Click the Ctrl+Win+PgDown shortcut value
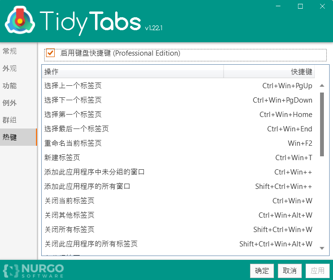The width and height of the screenshot is (333, 280). pyautogui.click(x=283, y=100)
